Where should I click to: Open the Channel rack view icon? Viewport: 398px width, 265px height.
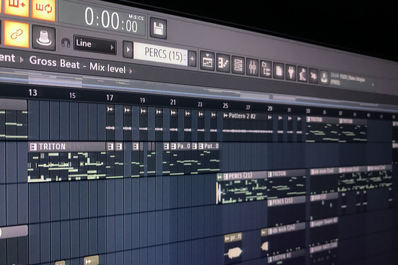coord(238,66)
